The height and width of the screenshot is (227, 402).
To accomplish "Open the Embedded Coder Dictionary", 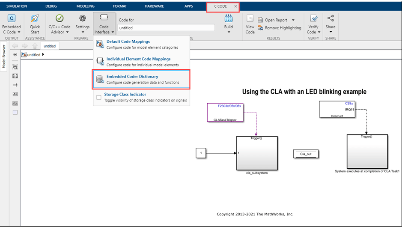I will (141, 79).
